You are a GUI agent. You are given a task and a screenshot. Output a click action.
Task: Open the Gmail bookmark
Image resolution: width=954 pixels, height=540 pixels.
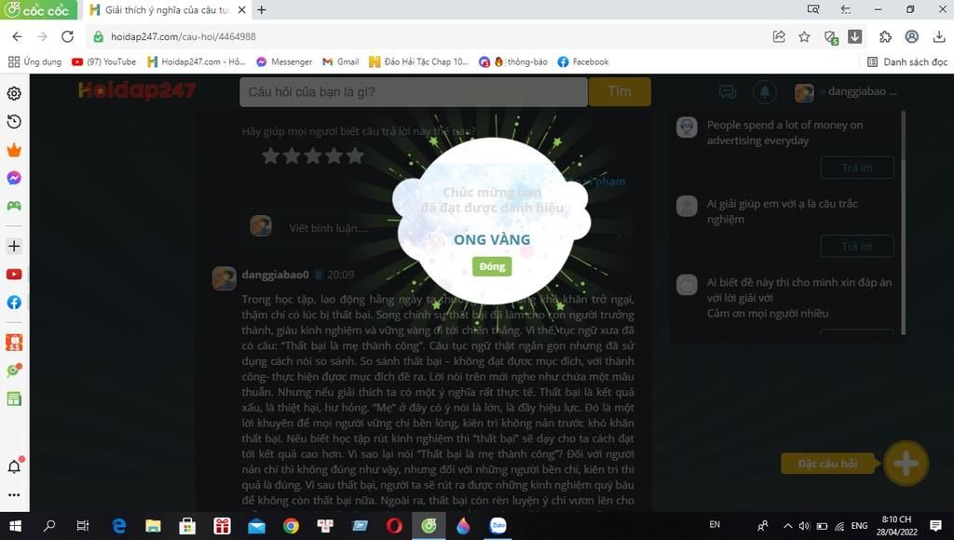[341, 61]
